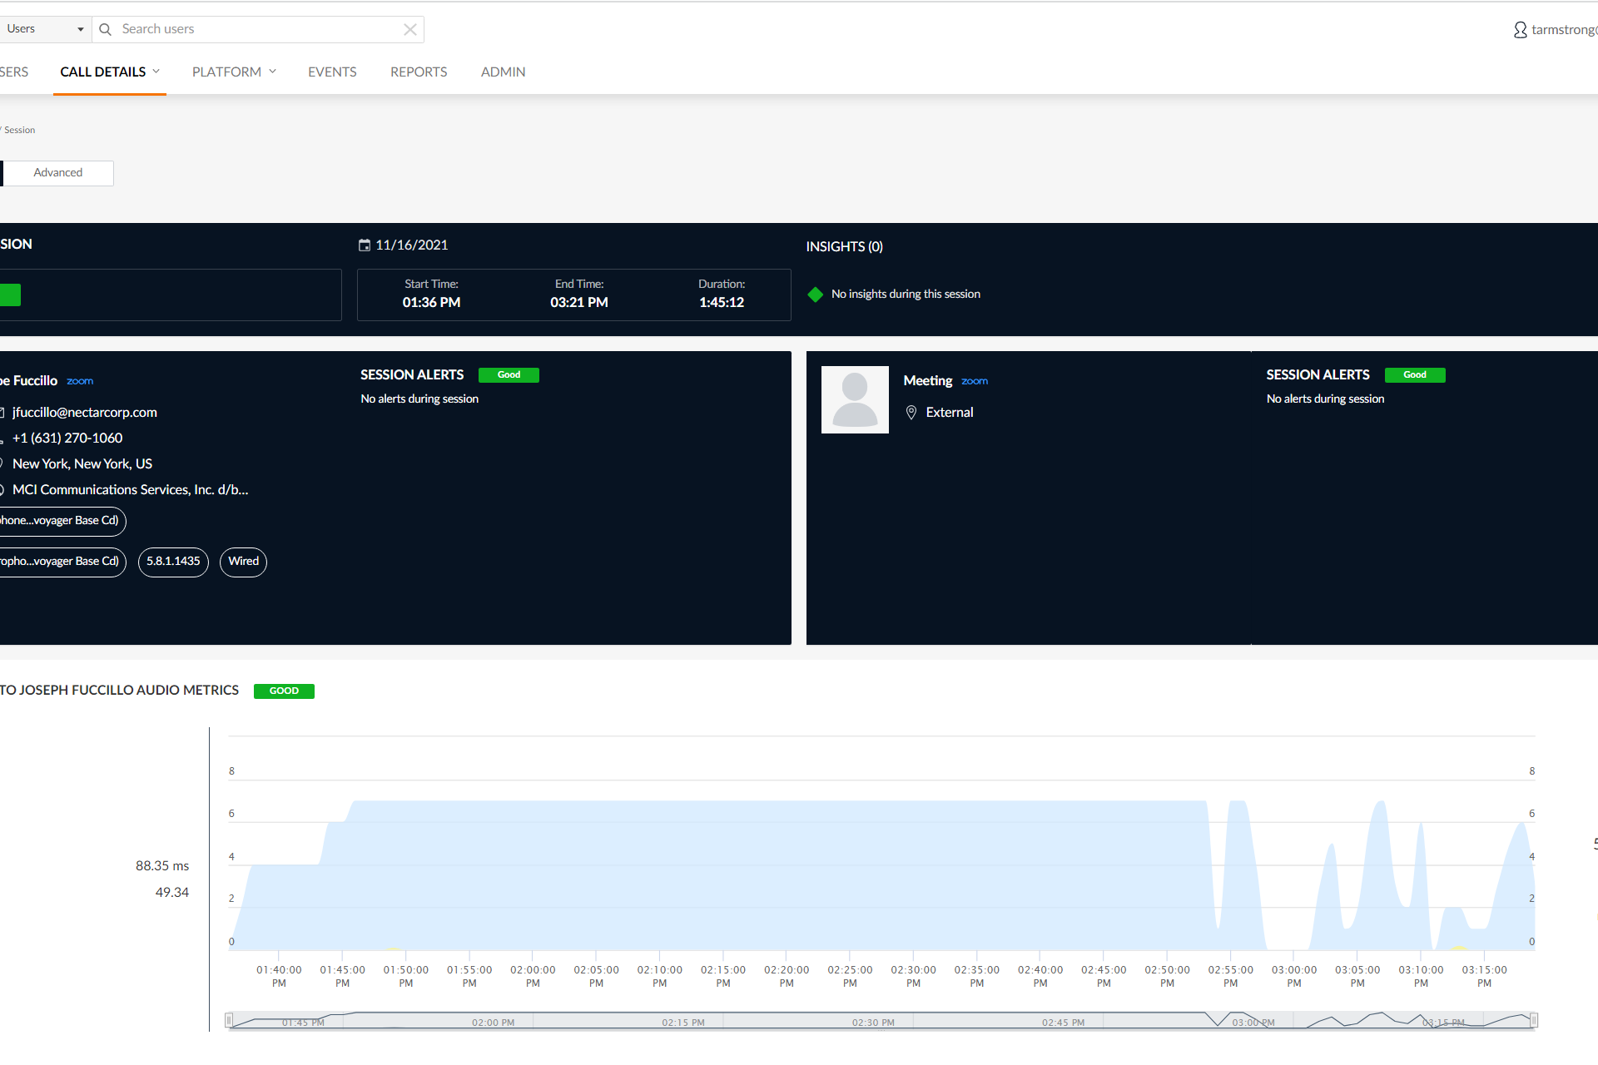Go to the Reports tab
Screen dimensions: 1598x1065
[419, 72]
